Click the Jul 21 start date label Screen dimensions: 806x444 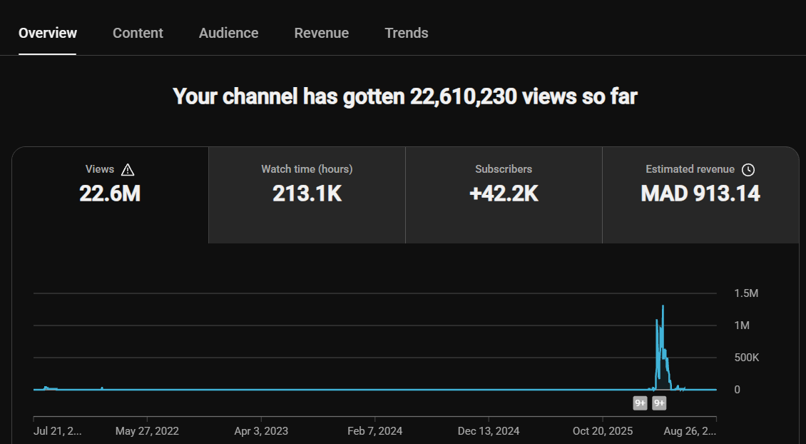click(x=58, y=431)
